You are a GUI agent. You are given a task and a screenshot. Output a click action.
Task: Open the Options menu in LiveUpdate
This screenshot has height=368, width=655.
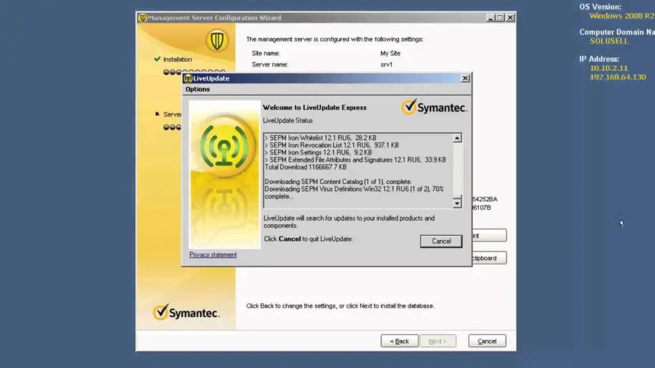point(198,89)
